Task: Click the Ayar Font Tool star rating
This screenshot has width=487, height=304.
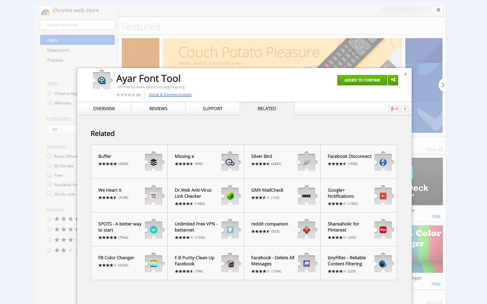Action: pos(126,95)
